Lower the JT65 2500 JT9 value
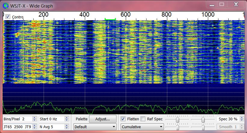This screenshot has width=247, height=133. click(x=34, y=128)
